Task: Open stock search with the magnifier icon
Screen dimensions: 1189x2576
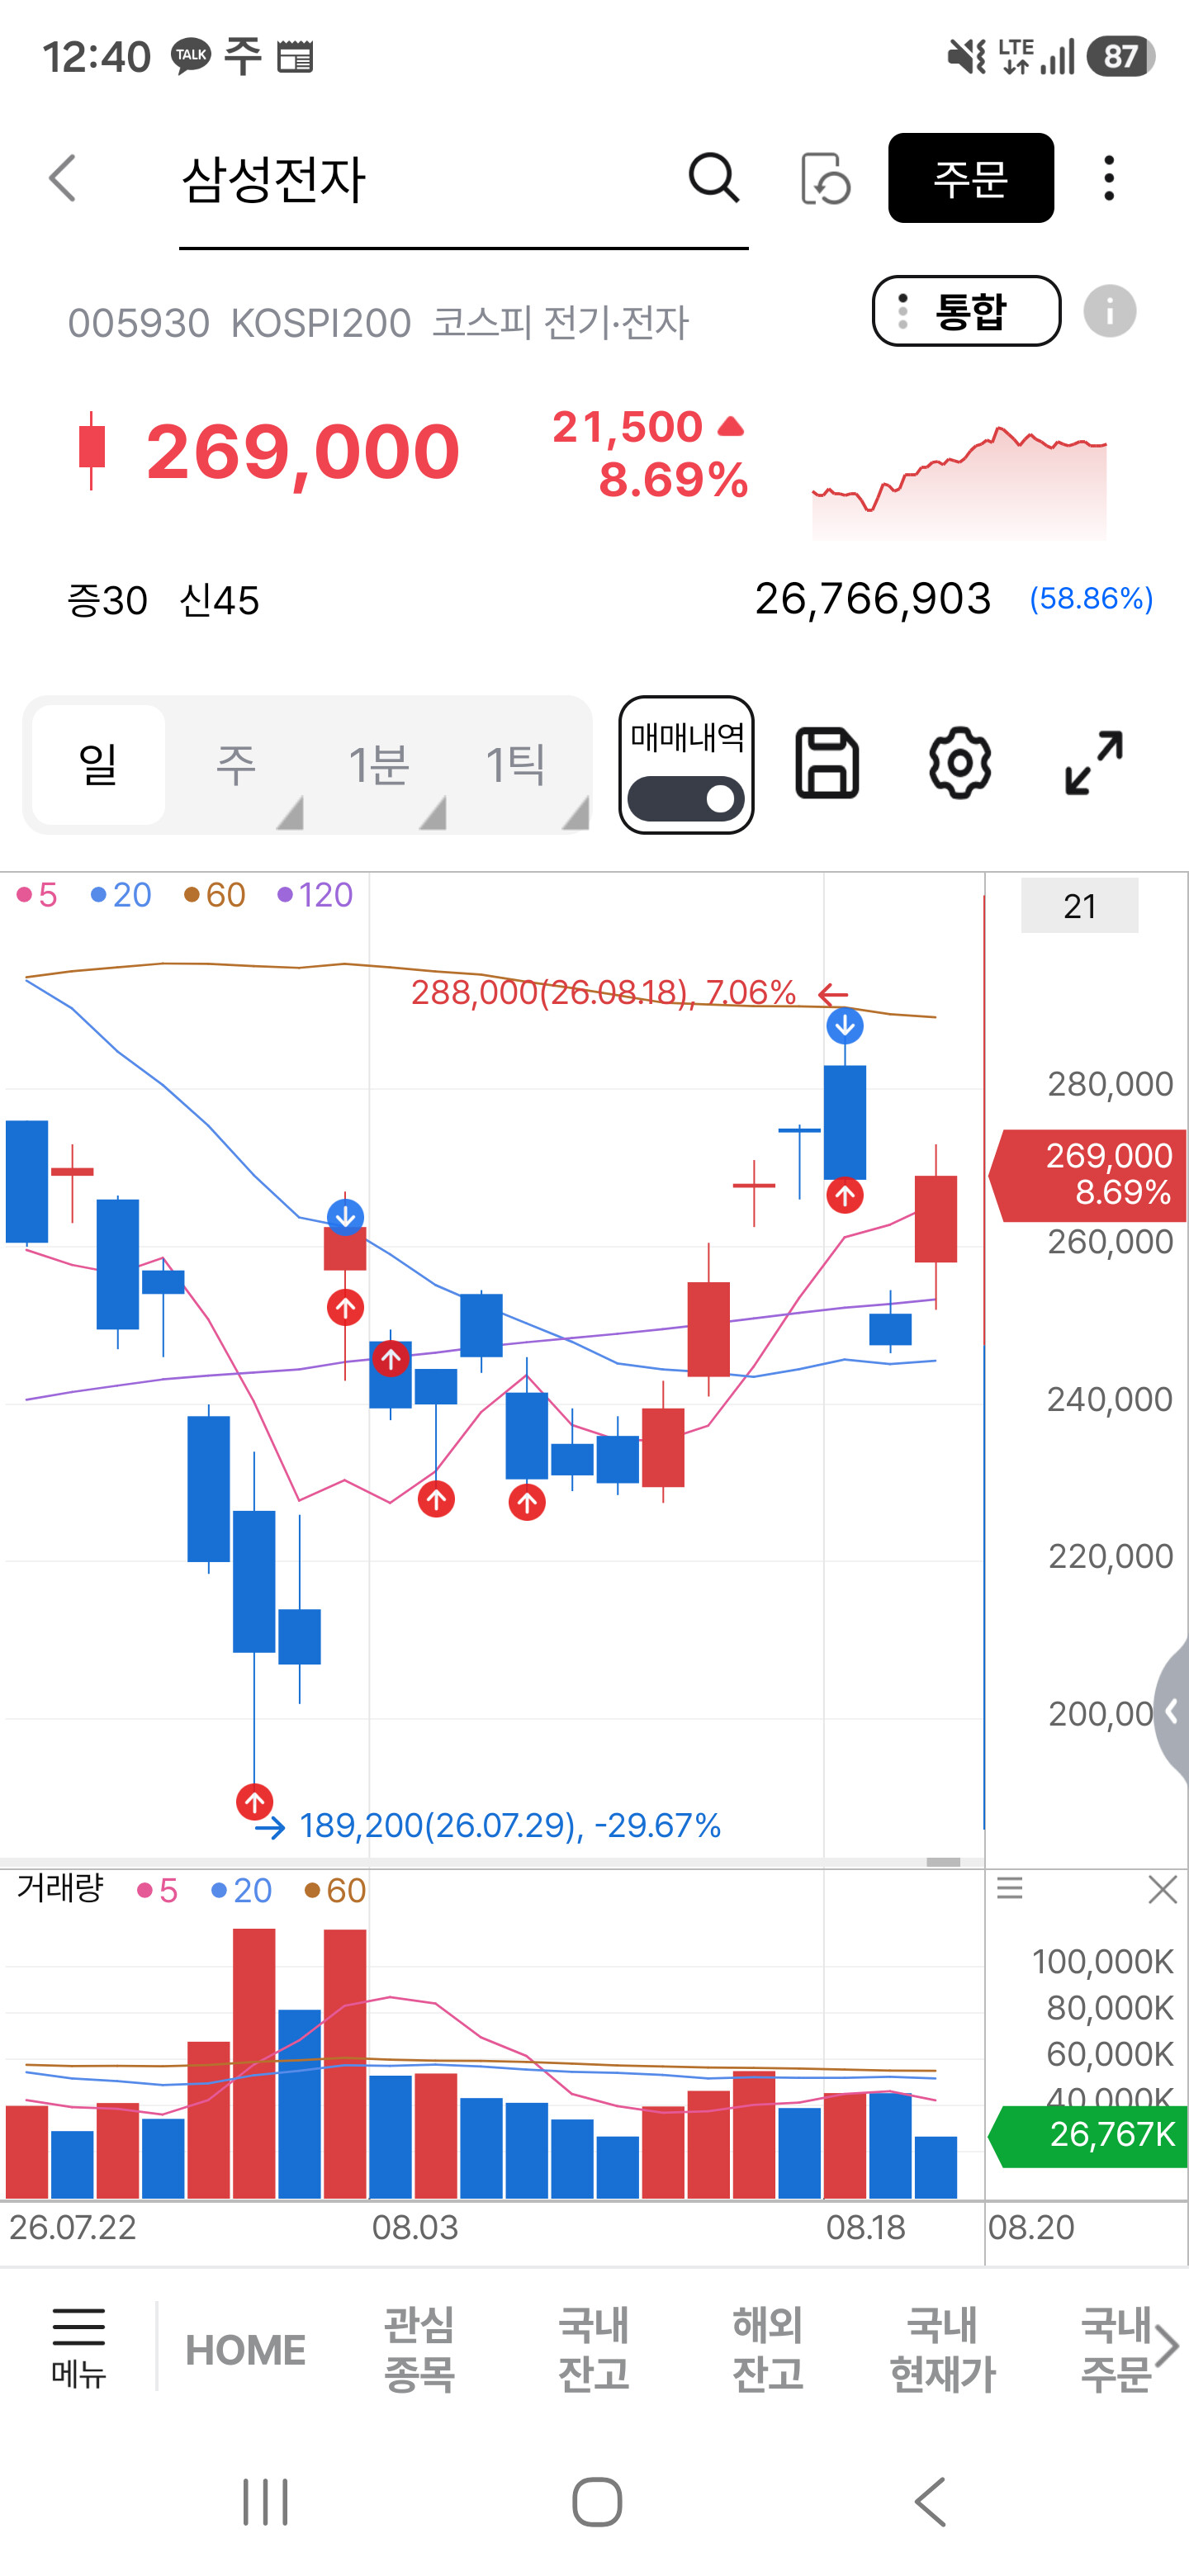Action: click(x=713, y=178)
